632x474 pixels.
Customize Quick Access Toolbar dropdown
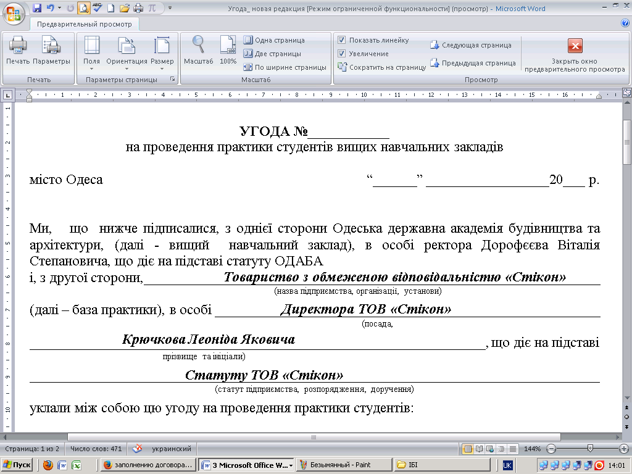[170, 8]
